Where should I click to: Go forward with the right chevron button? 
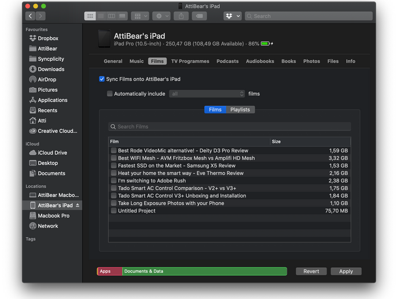point(40,16)
